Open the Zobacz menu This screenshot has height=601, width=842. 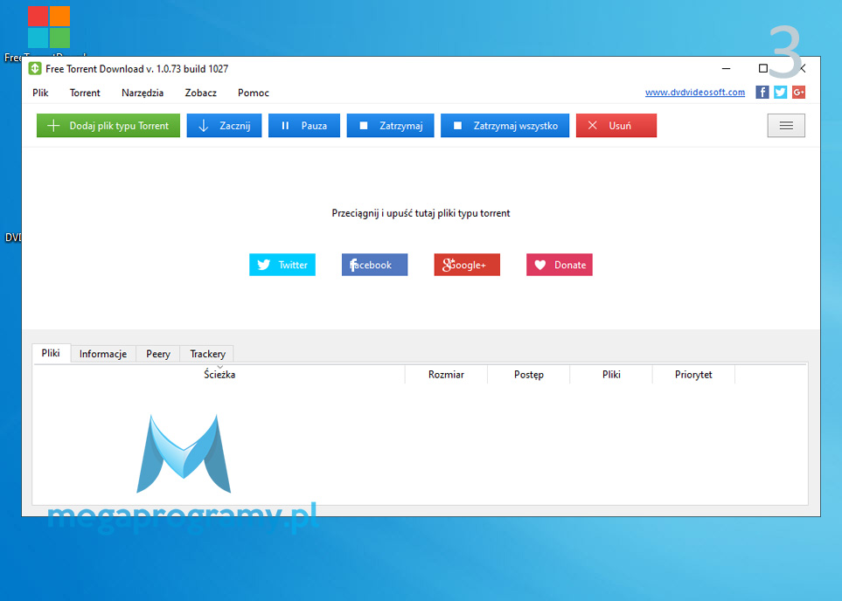pyautogui.click(x=201, y=93)
